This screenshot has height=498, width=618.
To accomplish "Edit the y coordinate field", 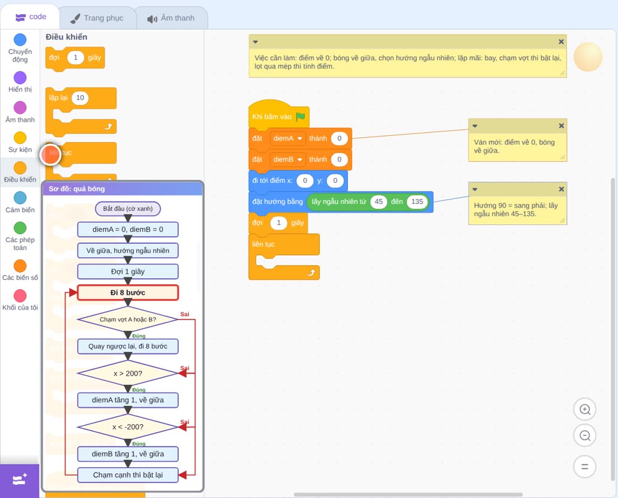I will pyautogui.click(x=335, y=180).
